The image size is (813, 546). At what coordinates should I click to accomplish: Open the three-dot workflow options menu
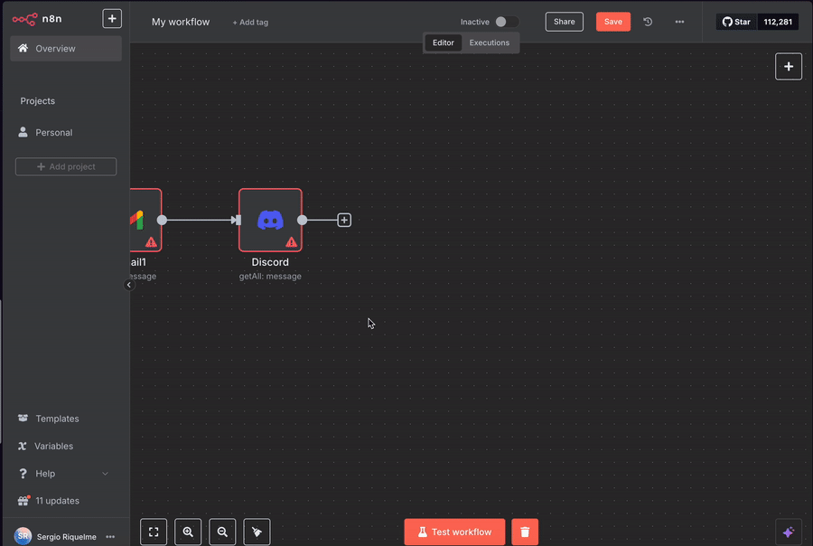[679, 22]
